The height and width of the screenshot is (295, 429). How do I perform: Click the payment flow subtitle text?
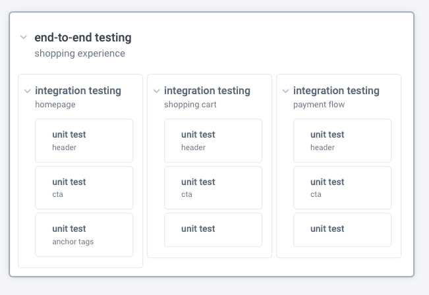click(x=319, y=105)
